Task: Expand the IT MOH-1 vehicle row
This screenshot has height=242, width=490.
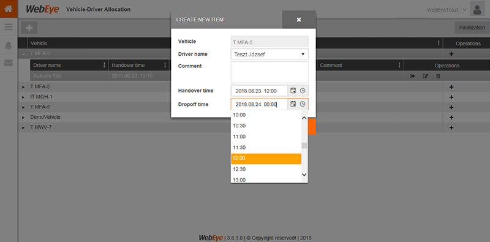Action: [x=23, y=97]
